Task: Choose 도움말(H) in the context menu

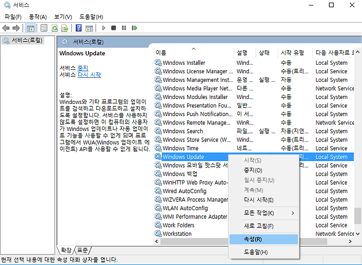Action: pos(263,252)
